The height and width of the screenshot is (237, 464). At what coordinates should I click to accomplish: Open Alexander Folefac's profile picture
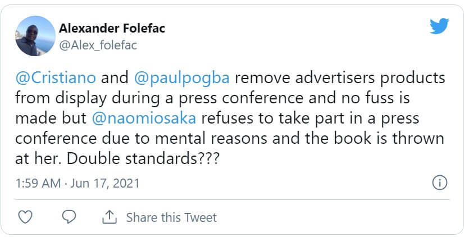pyautogui.click(x=35, y=35)
